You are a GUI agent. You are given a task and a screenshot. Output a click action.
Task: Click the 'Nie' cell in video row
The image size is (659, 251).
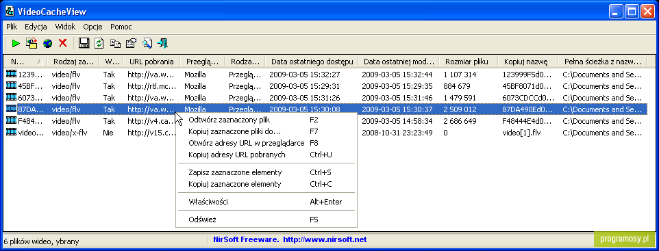108,133
